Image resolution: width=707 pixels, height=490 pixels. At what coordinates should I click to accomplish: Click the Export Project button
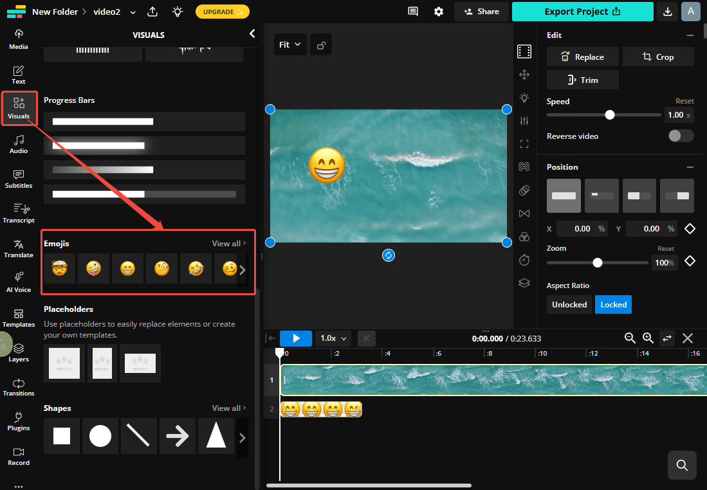point(582,12)
